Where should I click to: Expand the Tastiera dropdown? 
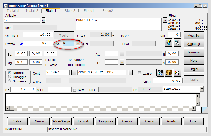202,89
